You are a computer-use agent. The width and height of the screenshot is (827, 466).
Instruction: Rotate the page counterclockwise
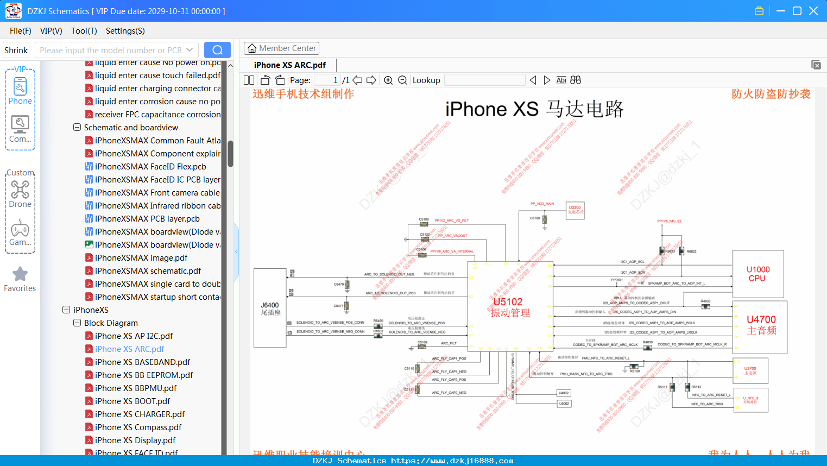tap(266, 80)
